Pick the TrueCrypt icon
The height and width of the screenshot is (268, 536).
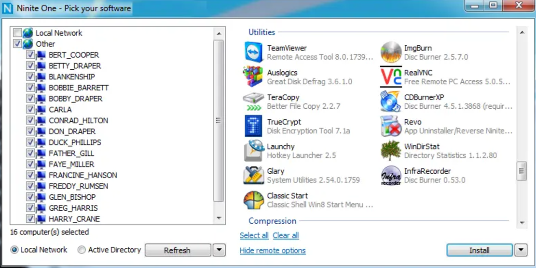coord(253,126)
